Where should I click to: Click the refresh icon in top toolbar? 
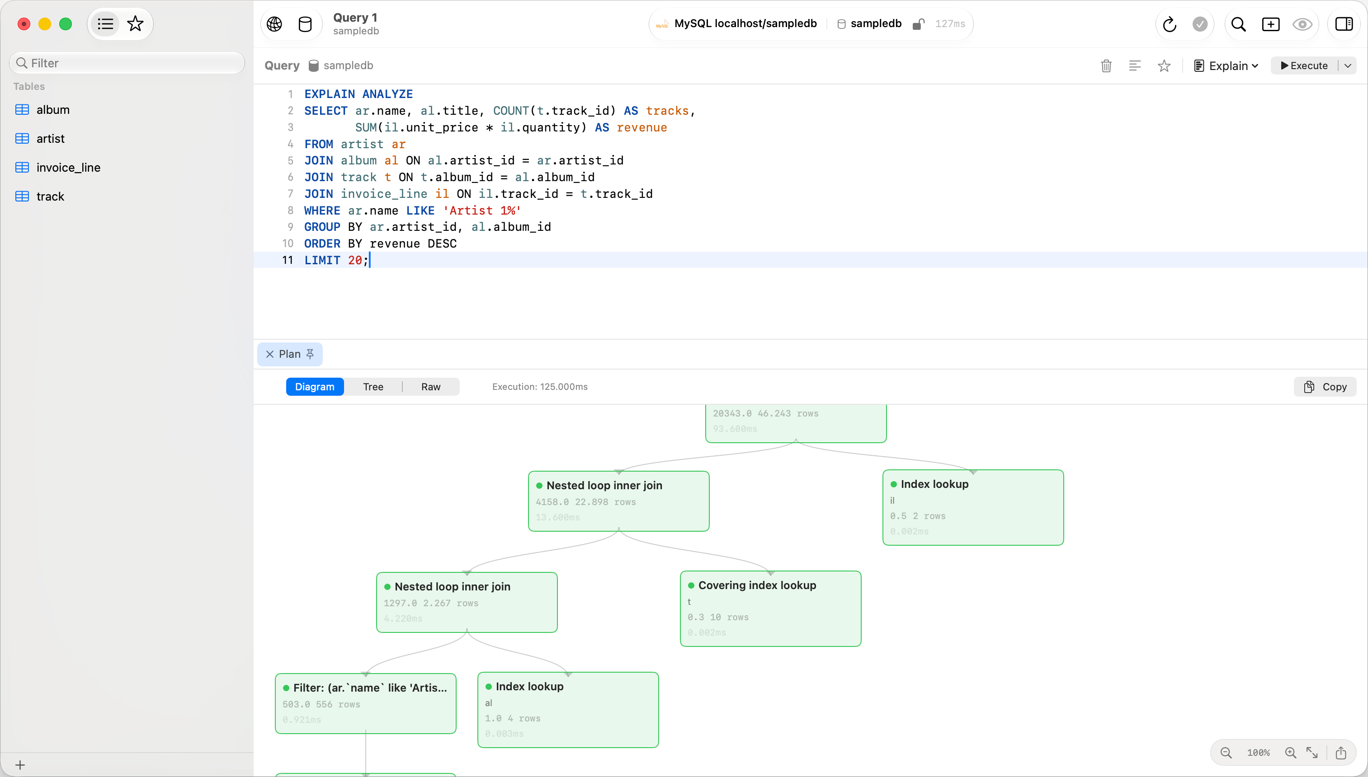[1169, 24]
